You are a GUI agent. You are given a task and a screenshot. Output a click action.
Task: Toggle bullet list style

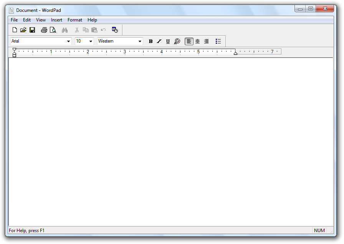(x=218, y=41)
